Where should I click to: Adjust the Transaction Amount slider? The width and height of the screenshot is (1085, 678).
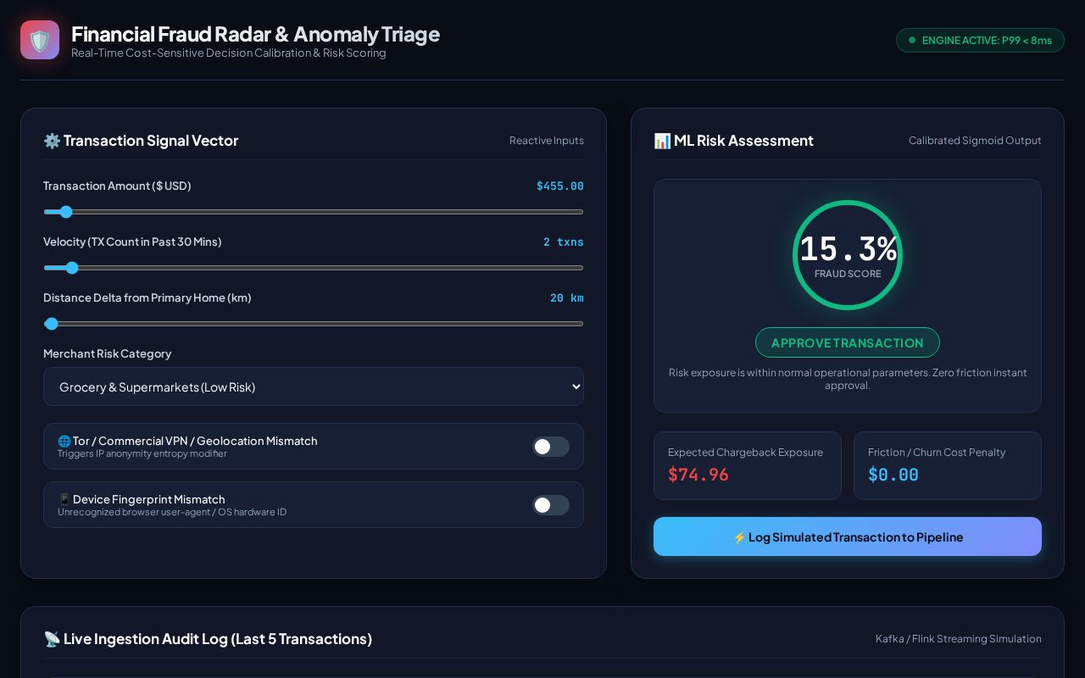[x=314, y=212]
